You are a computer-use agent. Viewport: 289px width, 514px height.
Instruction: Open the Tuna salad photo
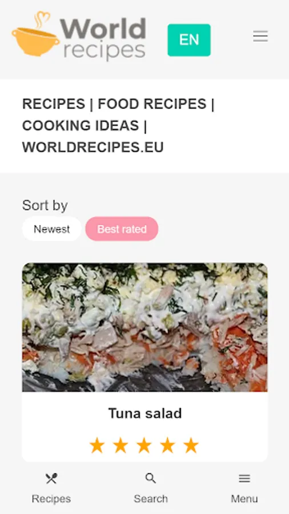[145, 327]
